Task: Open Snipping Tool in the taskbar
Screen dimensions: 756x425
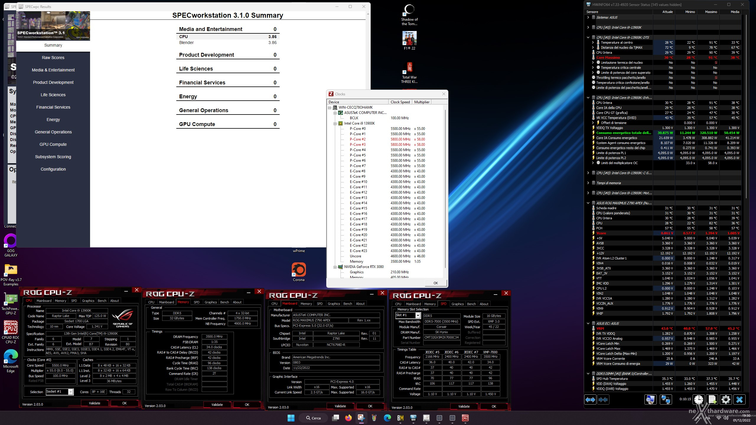Action: (361, 418)
